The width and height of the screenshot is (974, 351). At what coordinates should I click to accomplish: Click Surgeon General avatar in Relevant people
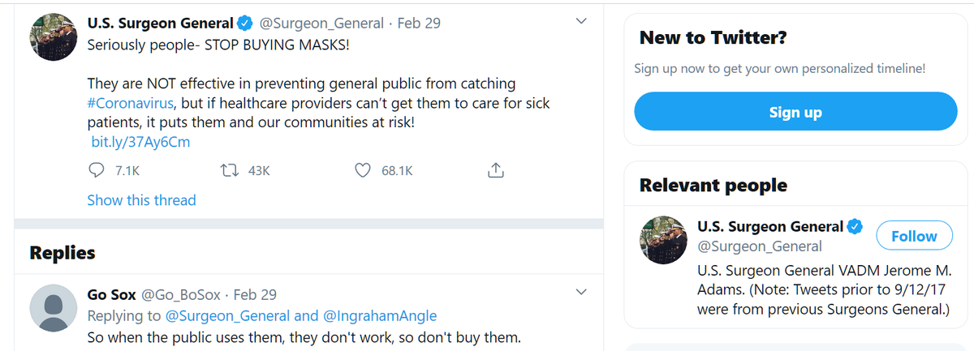[x=665, y=242]
